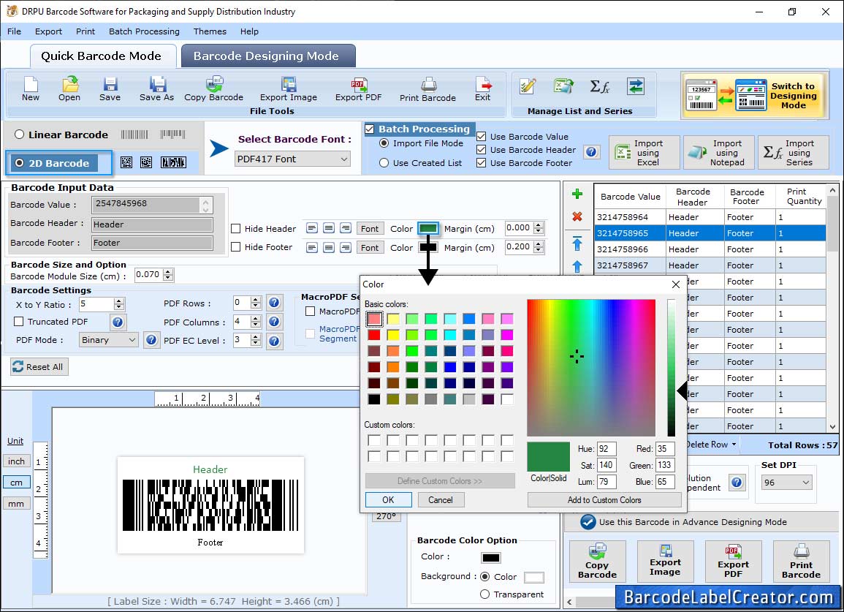Click the help icon next to PDF Rows
The height and width of the screenshot is (612, 844).
274,303
